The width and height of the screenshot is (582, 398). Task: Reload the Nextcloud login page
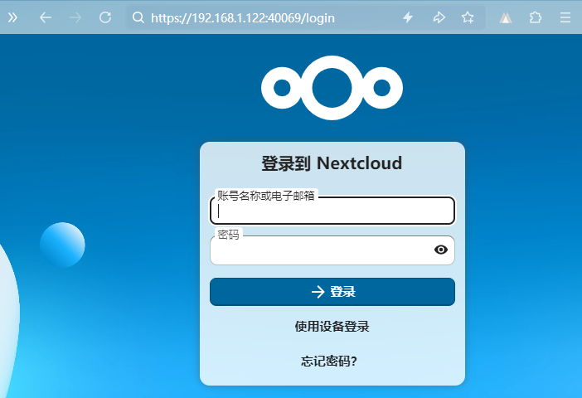[x=105, y=17]
